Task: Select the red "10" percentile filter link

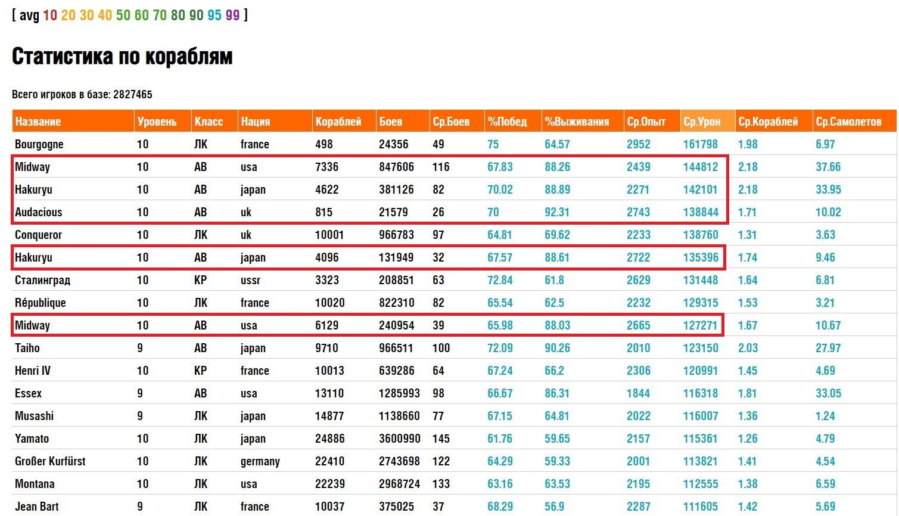Action: tap(50, 15)
